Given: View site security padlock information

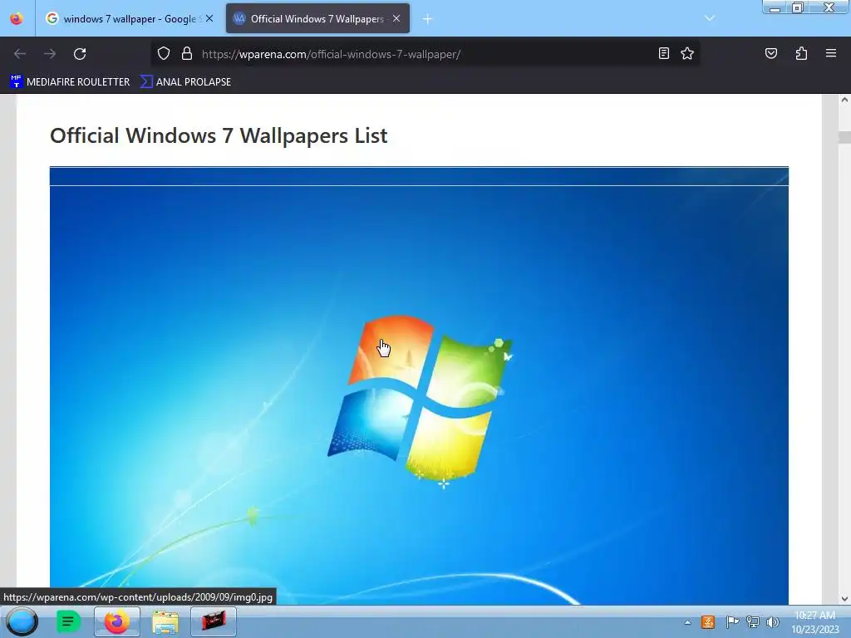Looking at the screenshot, I should [187, 54].
